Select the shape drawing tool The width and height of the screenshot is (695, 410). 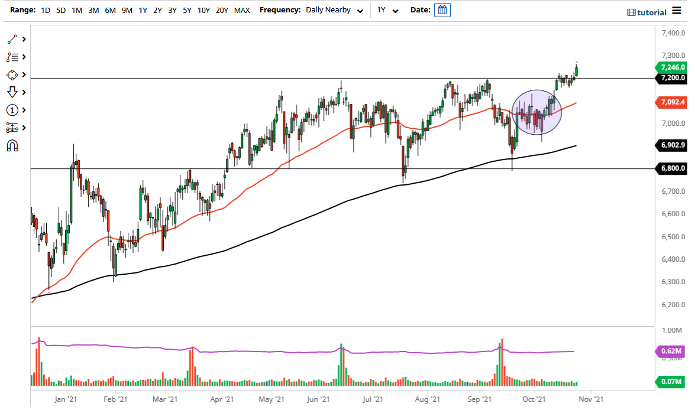pyautogui.click(x=12, y=74)
